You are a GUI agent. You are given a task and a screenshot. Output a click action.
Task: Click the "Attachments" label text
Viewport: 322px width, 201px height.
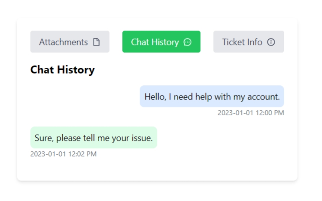(x=64, y=42)
